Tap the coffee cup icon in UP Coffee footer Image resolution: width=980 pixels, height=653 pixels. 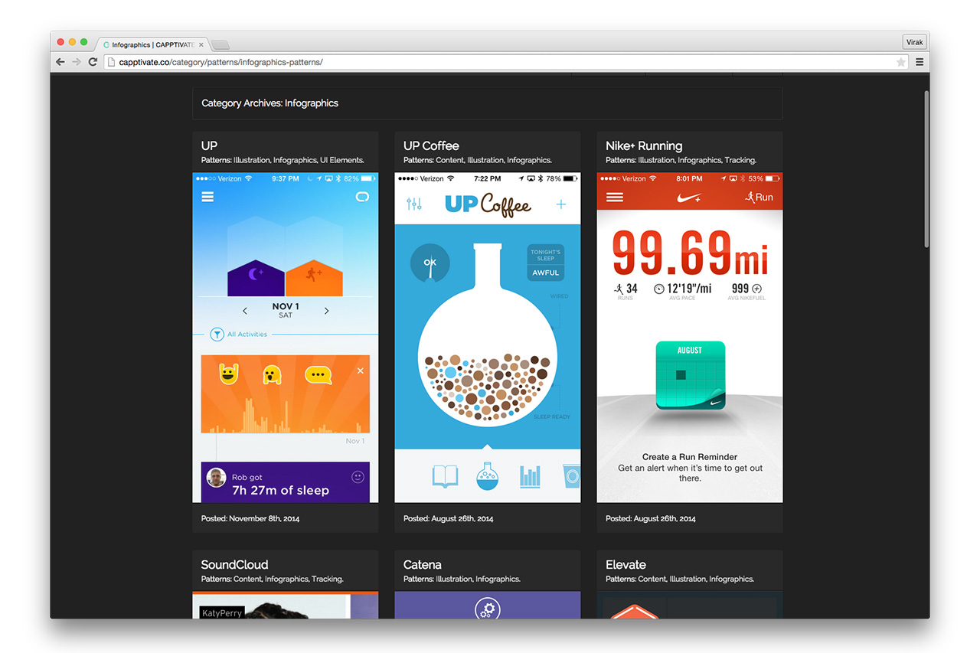(x=572, y=476)
